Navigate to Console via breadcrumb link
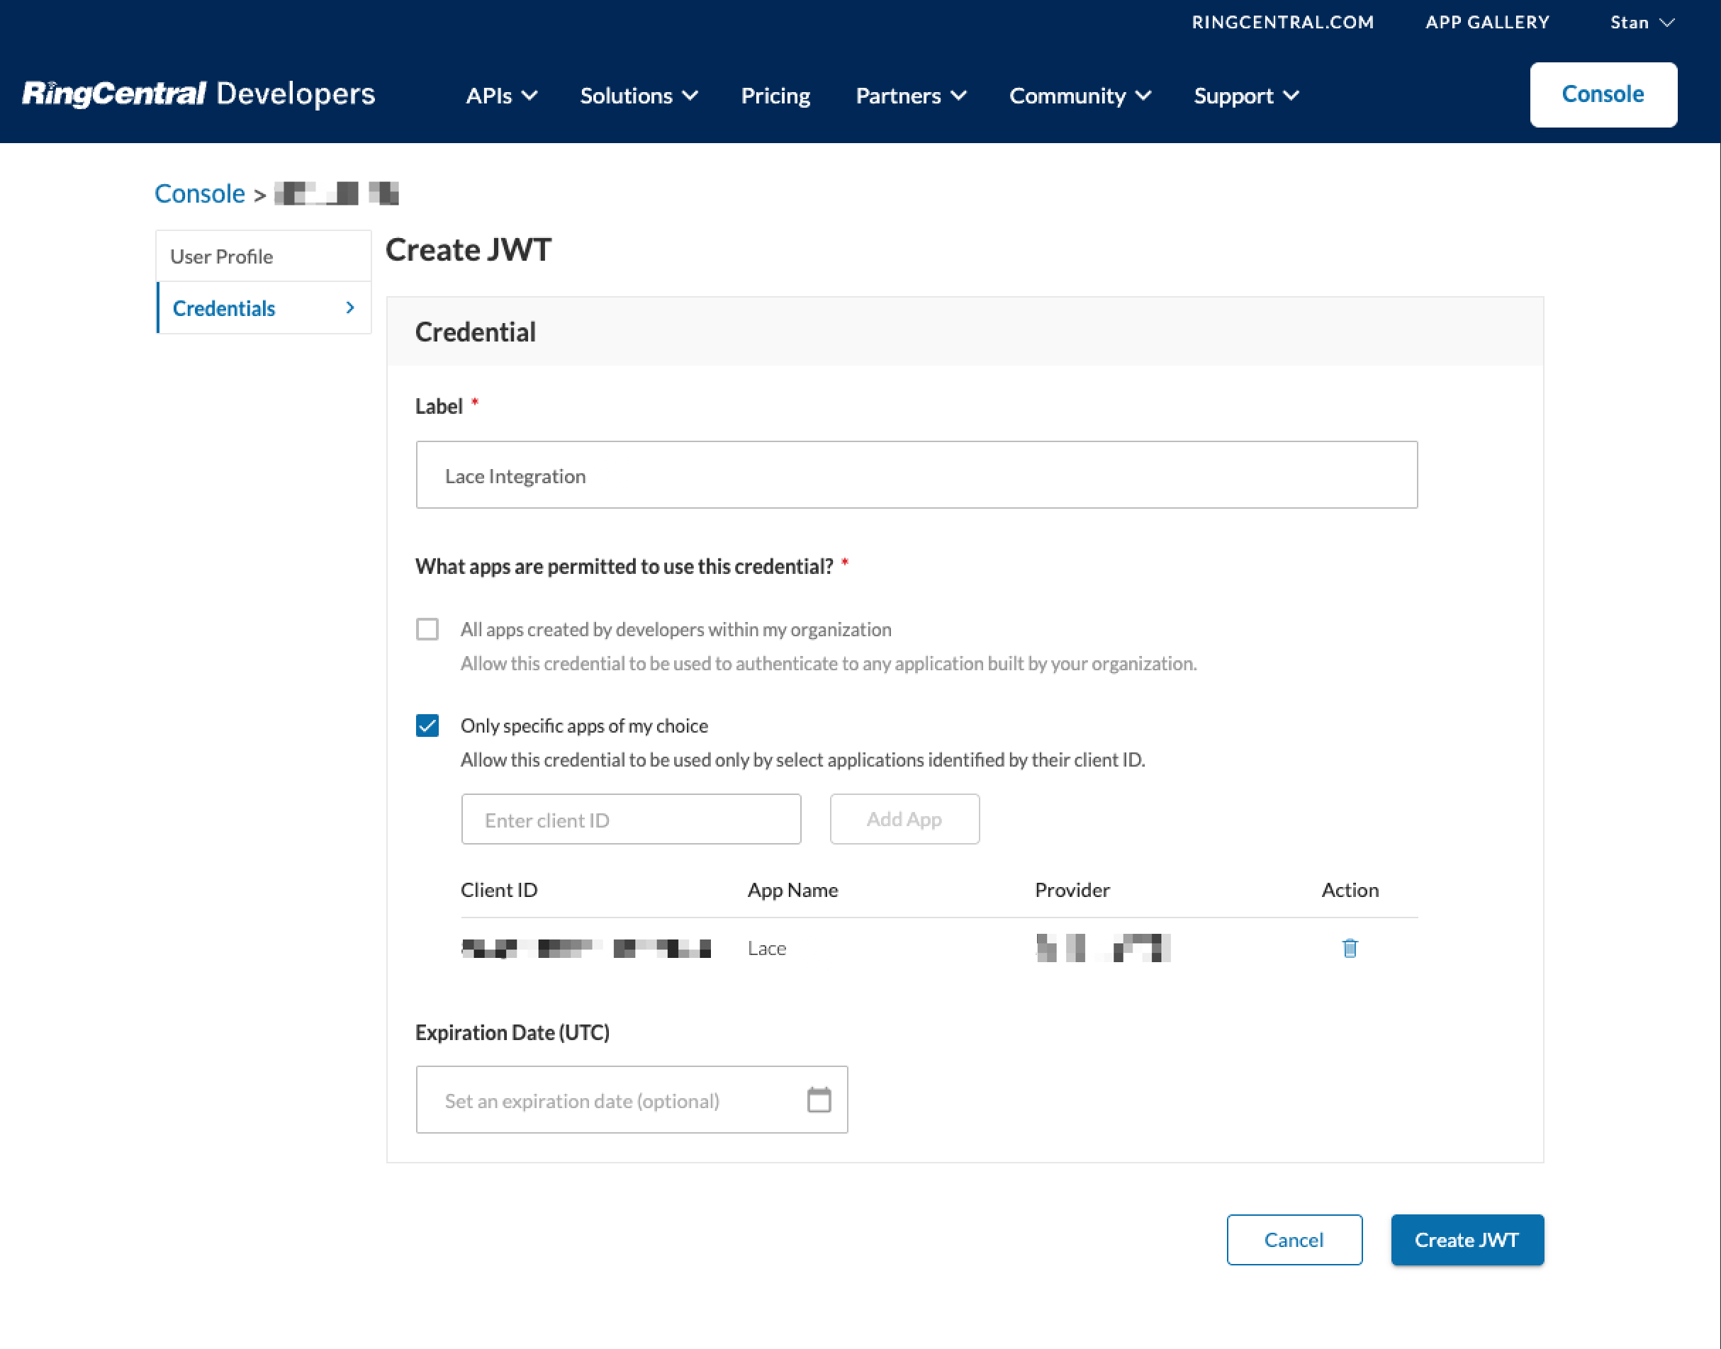This screenshot has height=1349, width=1721. [200, 193]
